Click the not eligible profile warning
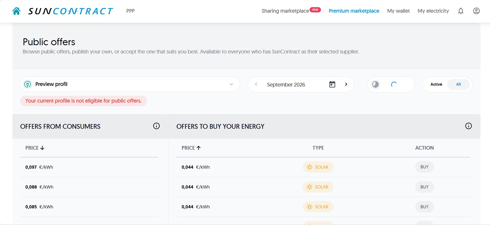This screenshot has width=490, height=225. (83, 101)
